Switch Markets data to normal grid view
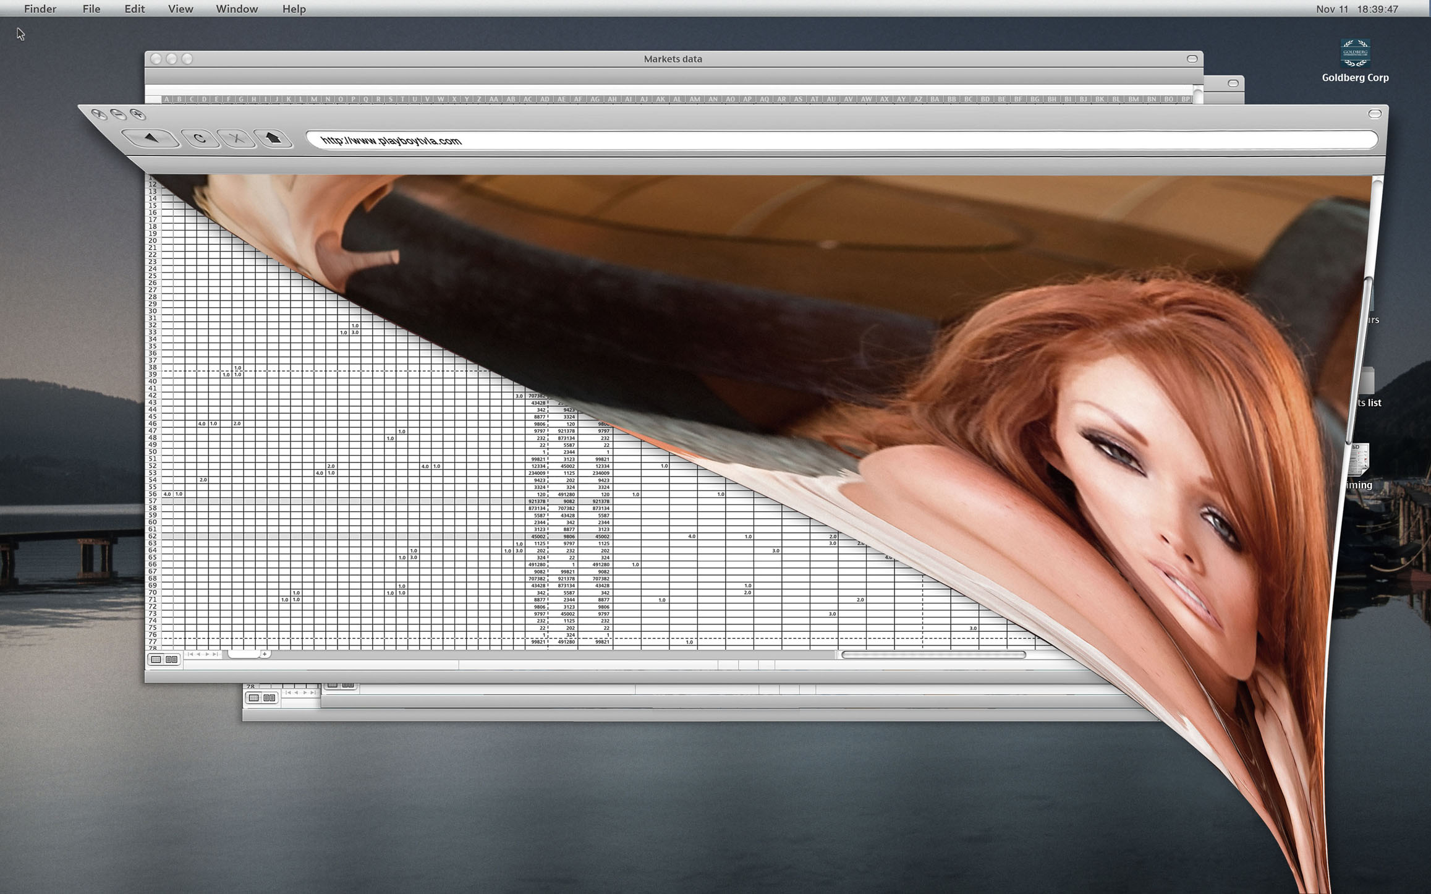The height and width of the screenshot is (894, 1431). point(156,660)
